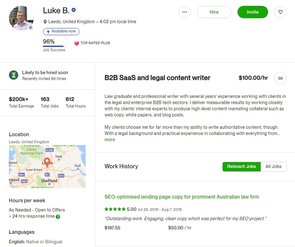
Task: Open the three-dot more options menu
Action: coord(185,12)
